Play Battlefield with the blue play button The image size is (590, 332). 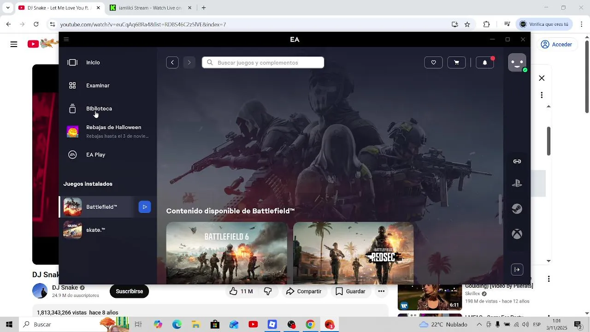click(x=145, y=207)
